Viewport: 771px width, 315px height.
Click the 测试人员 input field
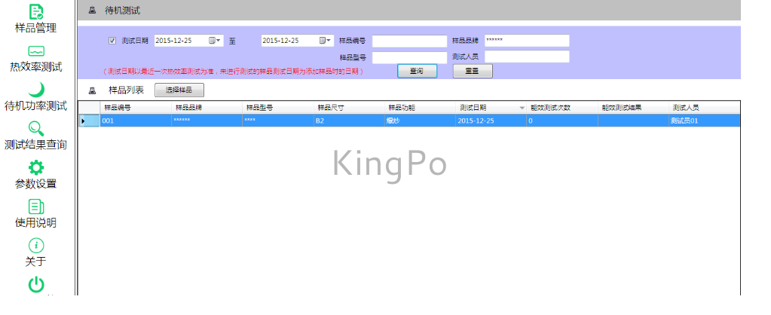[527, 57]
